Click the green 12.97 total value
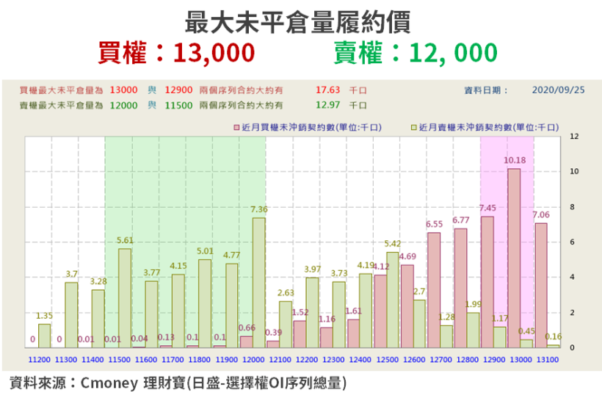 coord(328,105)
